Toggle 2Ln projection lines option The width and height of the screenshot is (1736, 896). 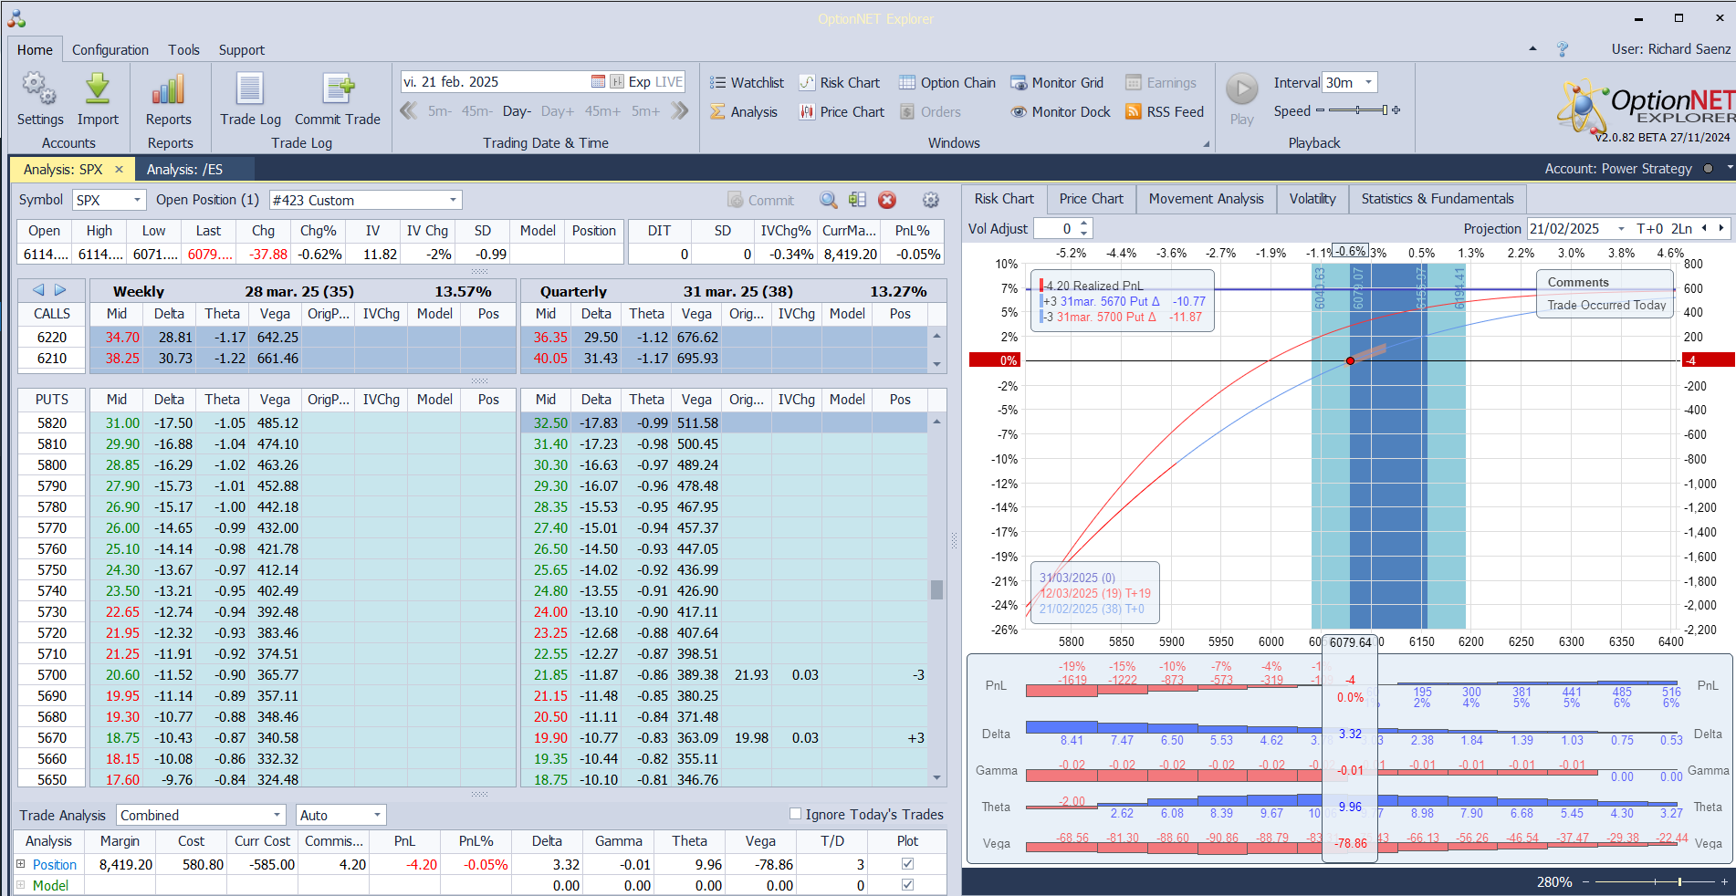pyautogui.click(x=1681, y=229)
